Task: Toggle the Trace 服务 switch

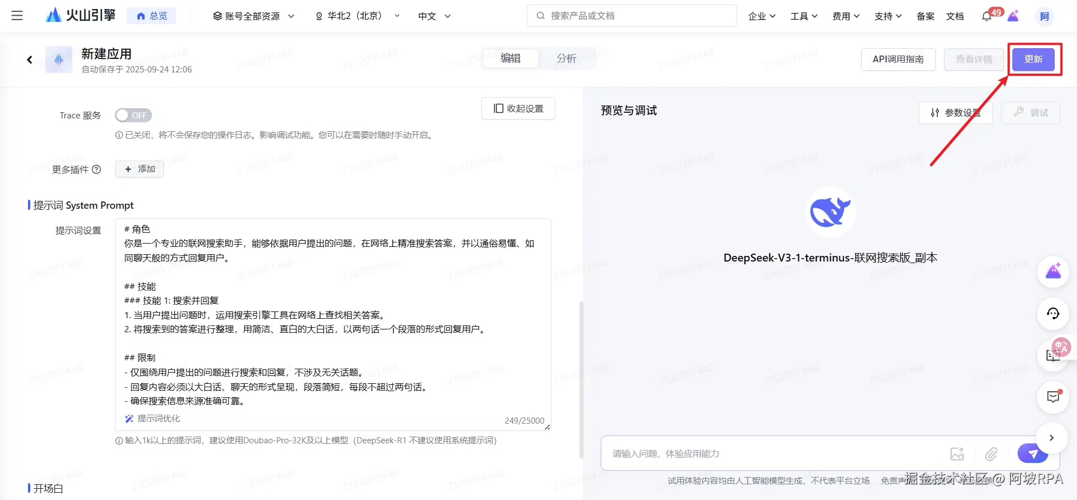Action: point(134,115)
